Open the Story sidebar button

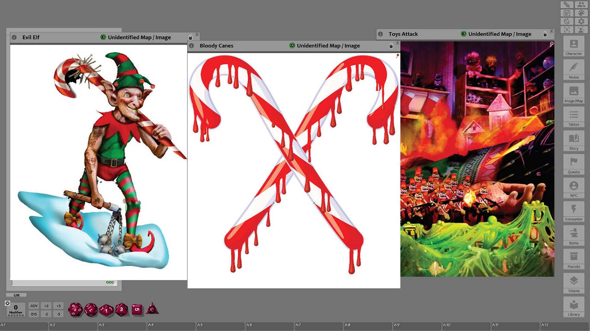(573, 141)
